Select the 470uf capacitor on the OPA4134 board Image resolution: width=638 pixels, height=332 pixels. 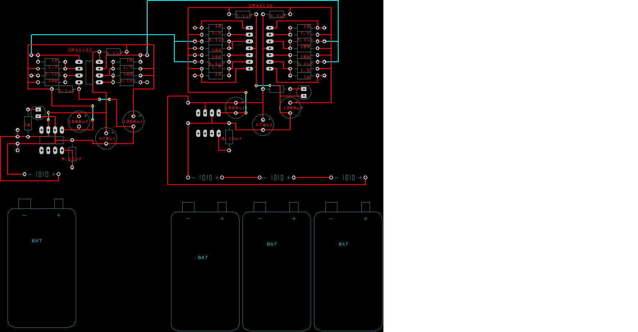(263, 124)
